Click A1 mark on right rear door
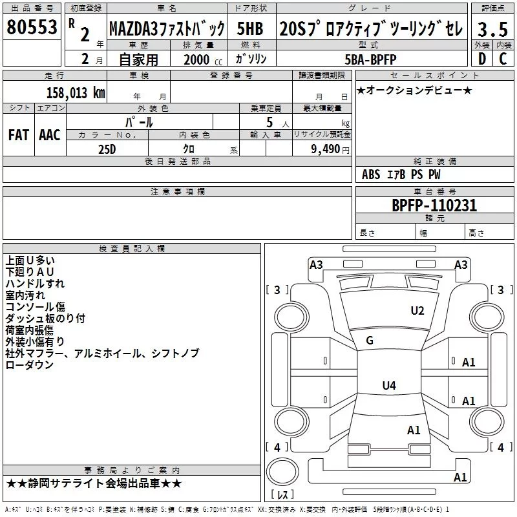Image resolution: width=517 pixels, height=517 pixels. point(469,401)
